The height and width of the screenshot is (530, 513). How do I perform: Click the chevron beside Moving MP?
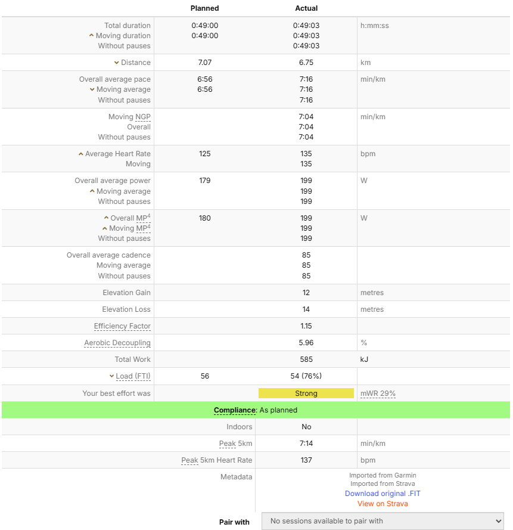(x=105, y=228)
